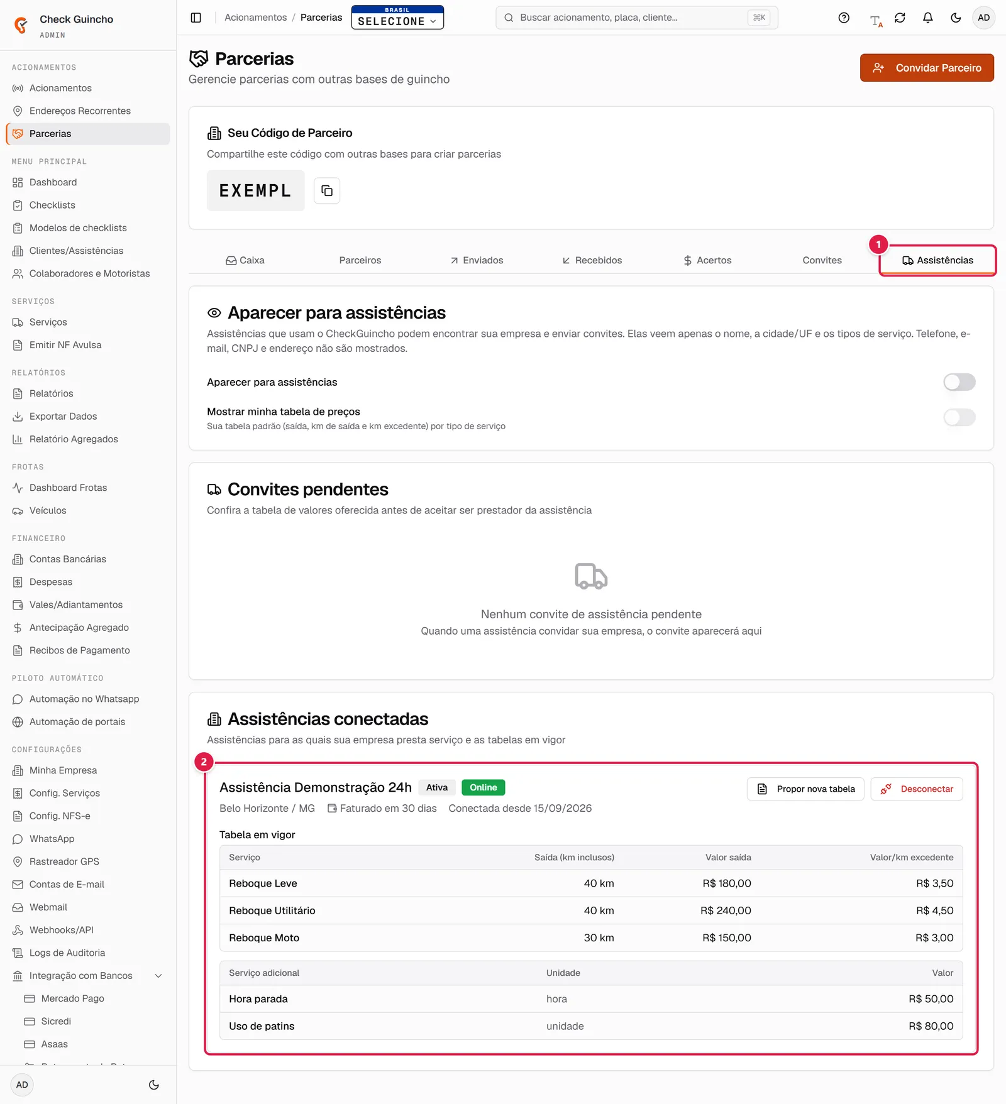Collapse the Integração com Bancos section
1006x1104 pixels.
click(88, 976)
